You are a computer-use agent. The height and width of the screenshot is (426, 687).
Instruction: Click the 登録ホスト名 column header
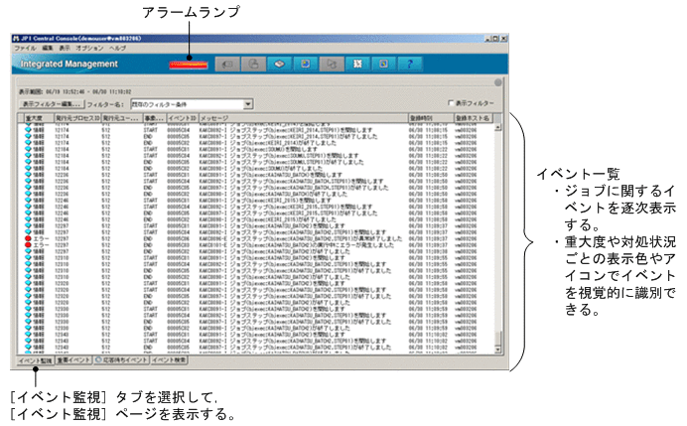(x=474, y=118)
